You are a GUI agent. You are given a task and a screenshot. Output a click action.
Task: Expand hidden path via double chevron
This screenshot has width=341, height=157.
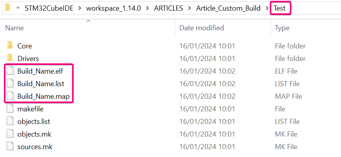(x=18, y=8)
